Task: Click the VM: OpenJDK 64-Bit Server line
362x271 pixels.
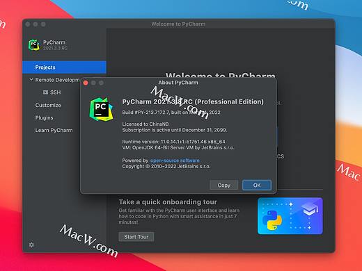Action: click(178, 147)
